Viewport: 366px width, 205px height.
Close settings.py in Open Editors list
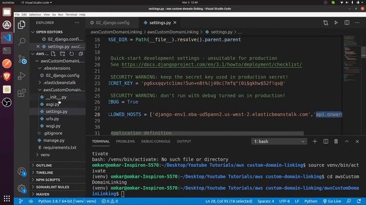pyautogui.click(x=38, y=47)
